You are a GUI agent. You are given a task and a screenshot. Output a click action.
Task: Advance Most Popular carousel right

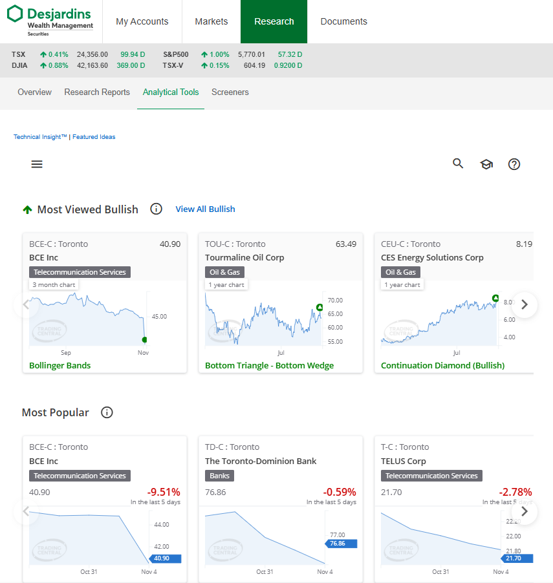point(525,512)
